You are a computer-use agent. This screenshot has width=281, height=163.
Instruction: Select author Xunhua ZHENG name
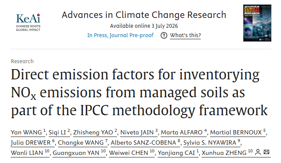[224, 153]
